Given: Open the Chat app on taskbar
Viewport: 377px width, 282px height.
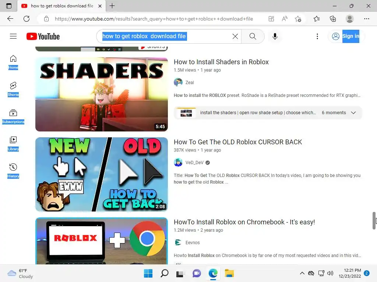Looking at the screenshot, I should point(197,273).
